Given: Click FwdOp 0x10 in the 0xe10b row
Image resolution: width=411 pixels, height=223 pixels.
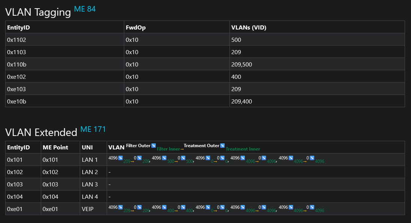Looking at the screenshot, I should pyautogui.click(x=177, y=101).
